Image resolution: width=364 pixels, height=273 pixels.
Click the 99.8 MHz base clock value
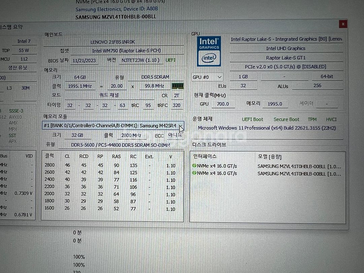[x=154, y=86]
